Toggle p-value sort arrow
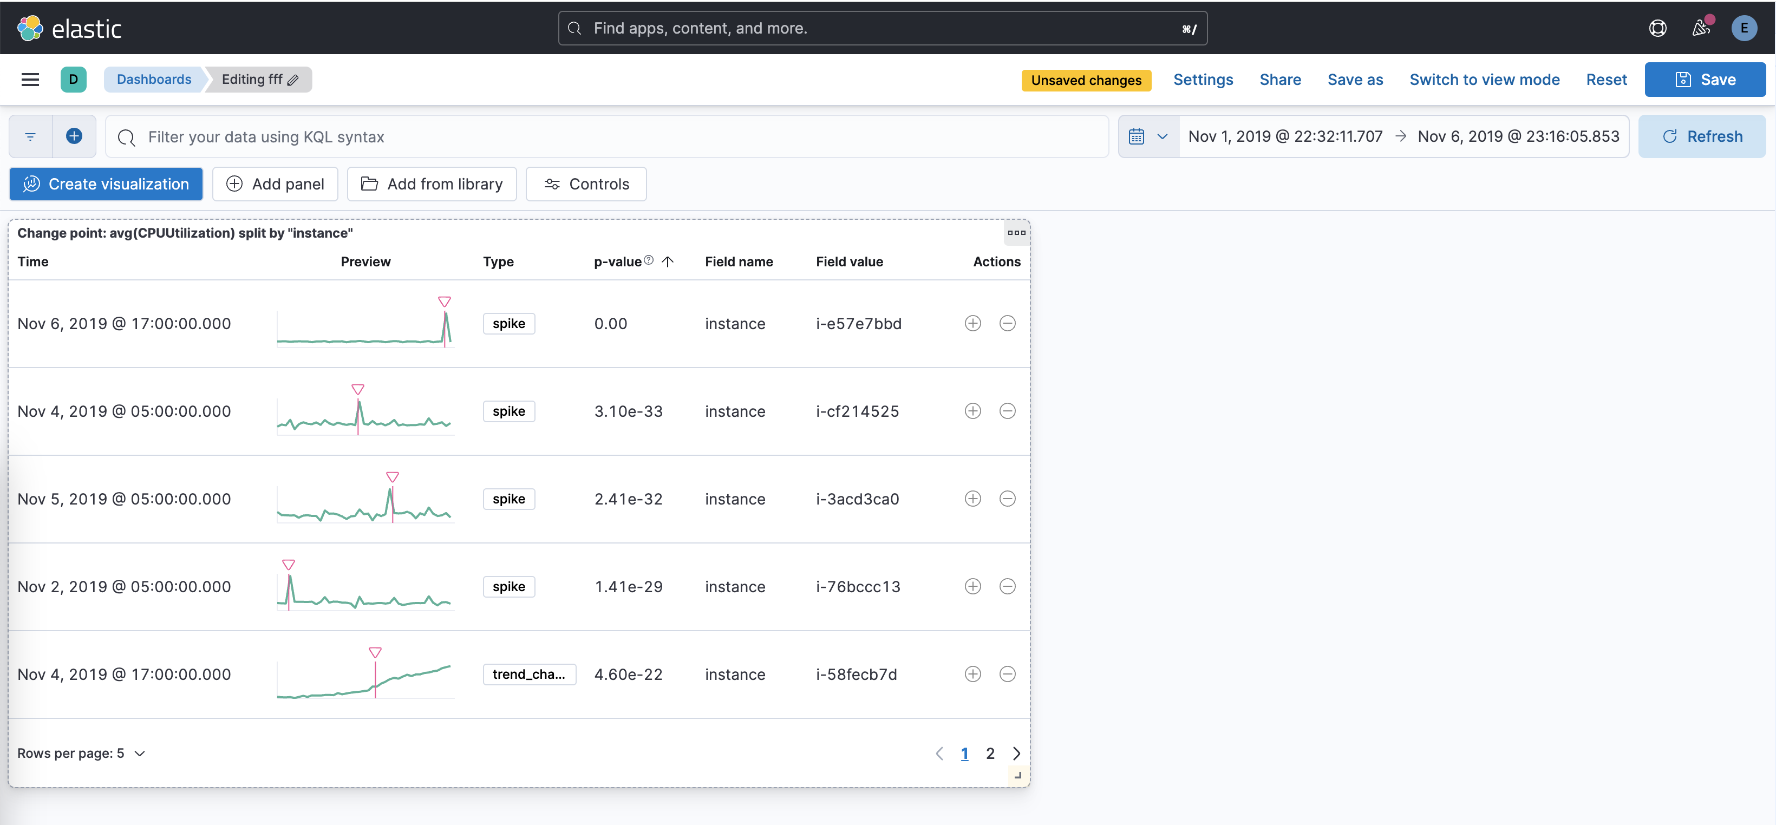The height and width of the screenshot is (825, 1776). (668, 261)
